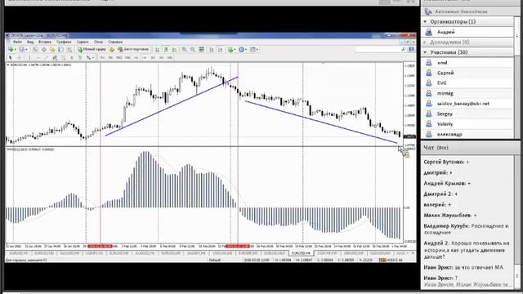The width and height of the screenshot is (523, 294).
Task: Open the Вставка menu
Action: point(45,42)
